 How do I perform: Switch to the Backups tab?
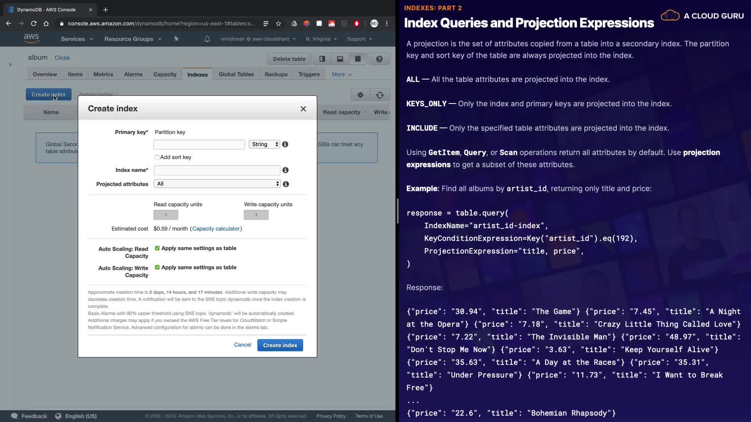point(276,74)
